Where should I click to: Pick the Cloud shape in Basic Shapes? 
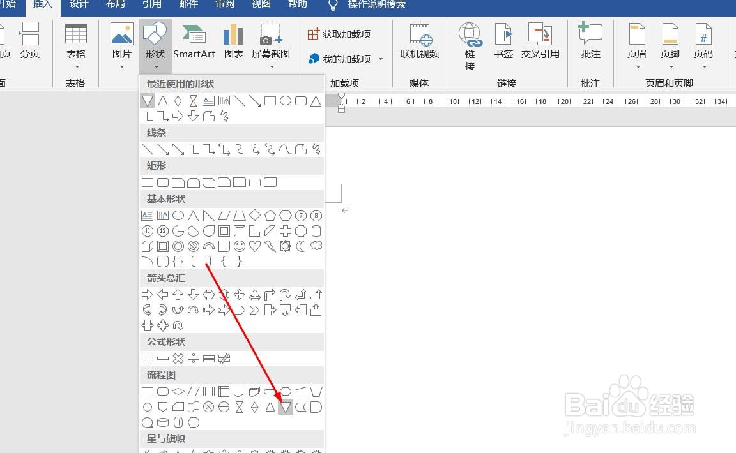(x=316, y=246)
